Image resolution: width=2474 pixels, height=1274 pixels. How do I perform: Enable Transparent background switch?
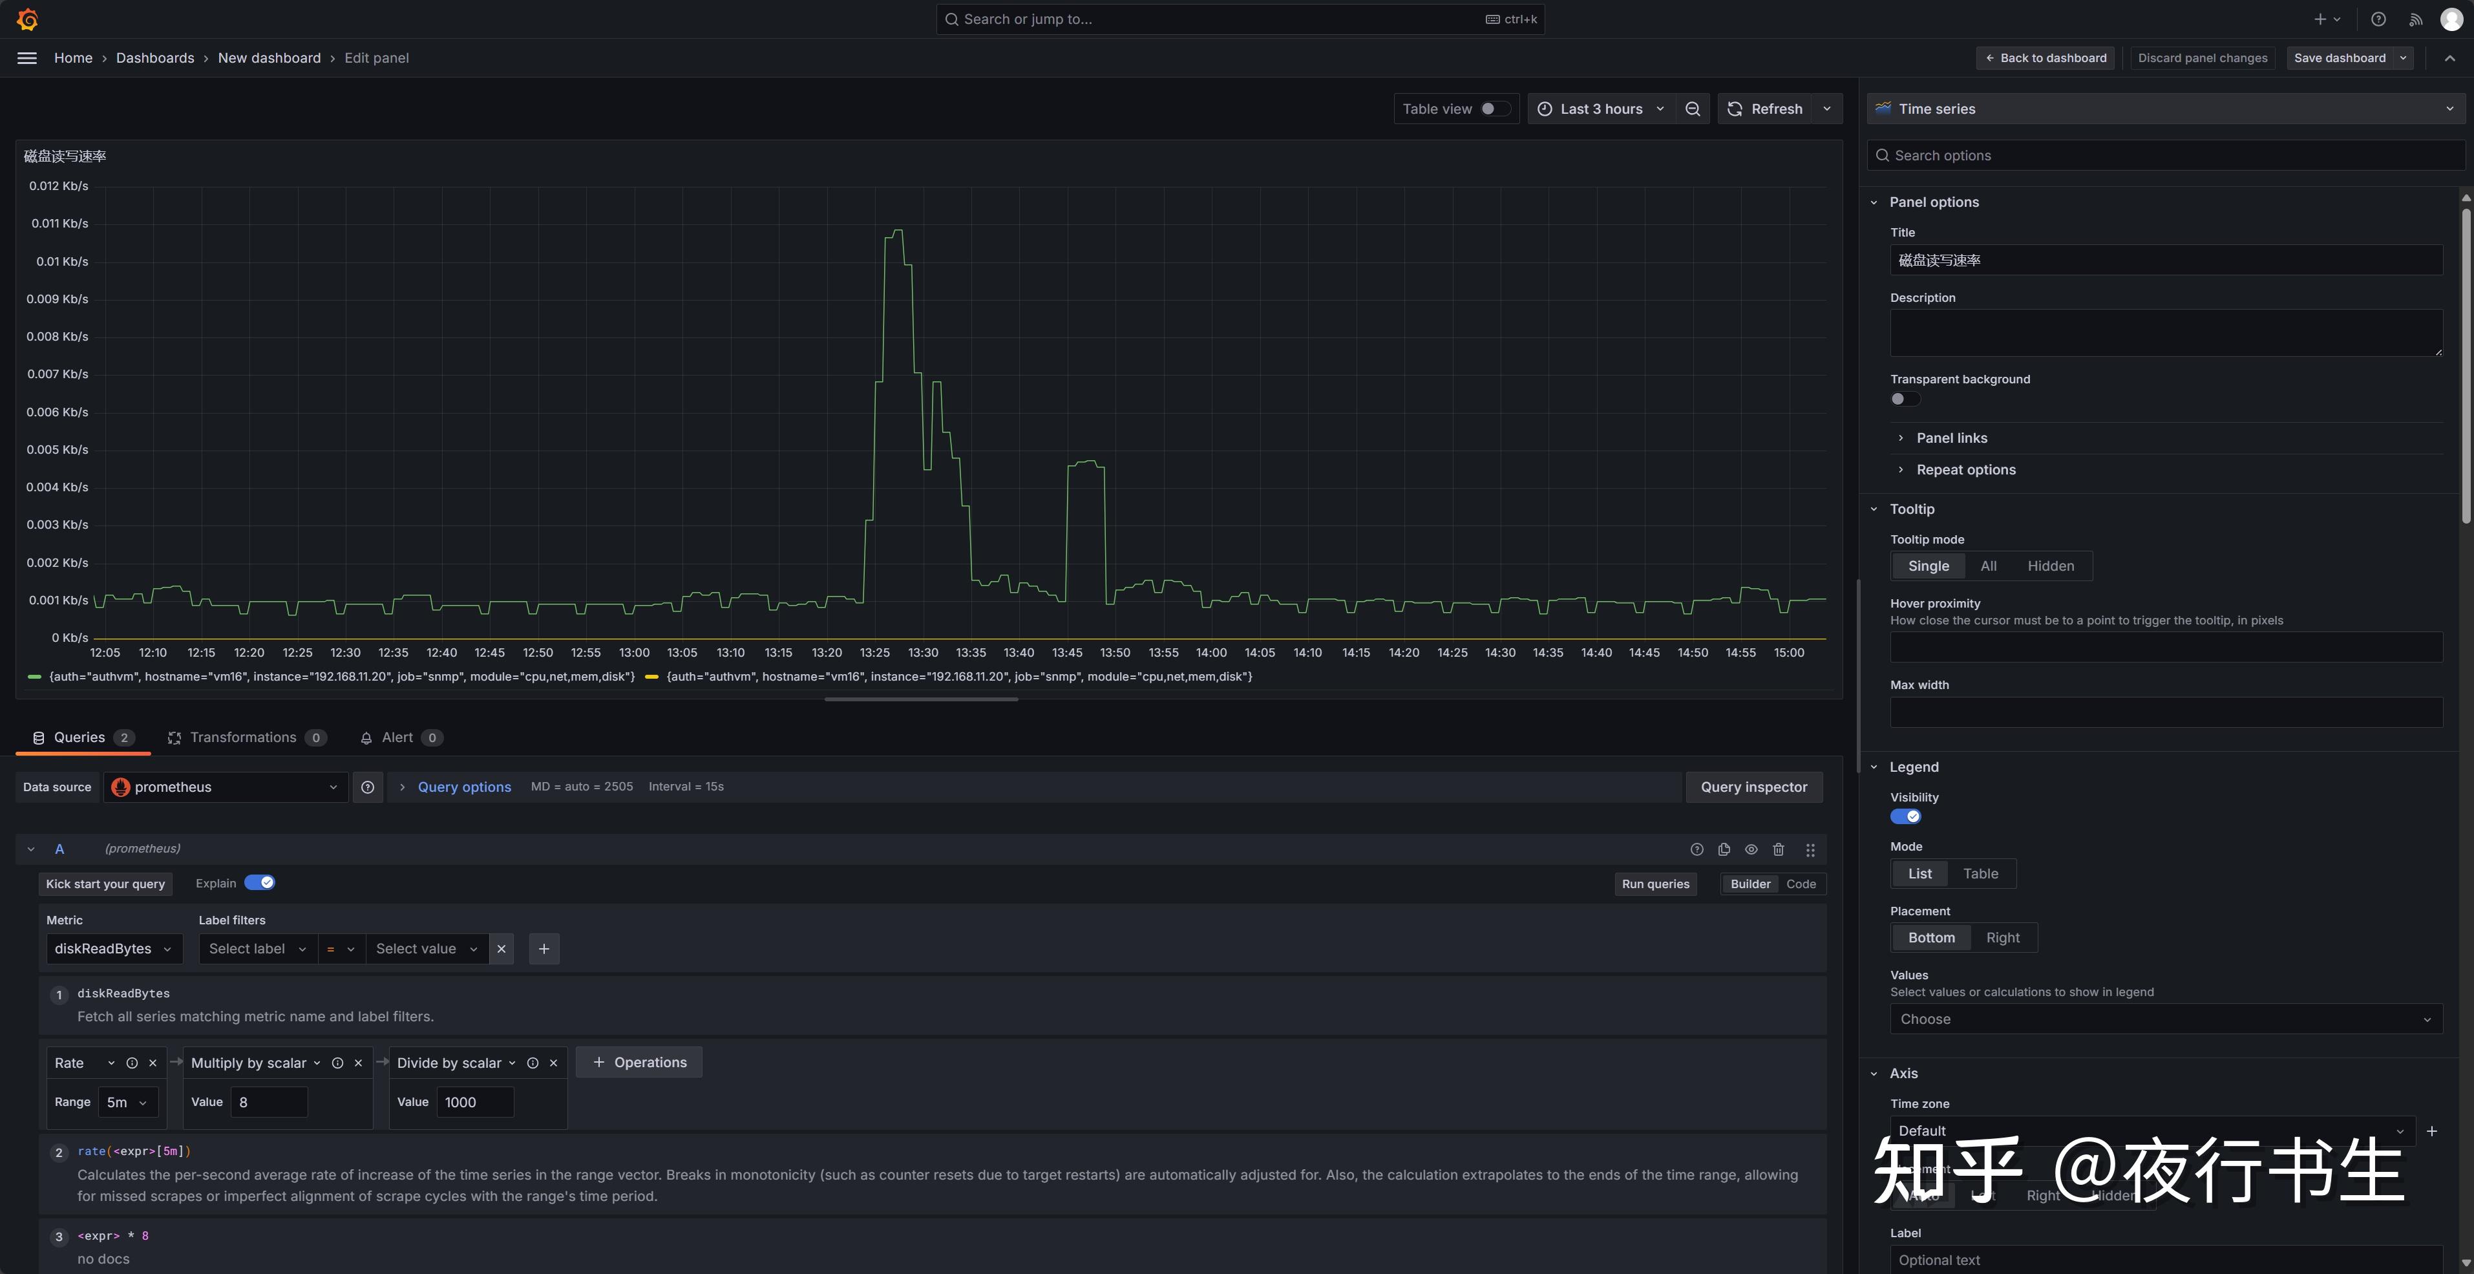[x=1905, y=399]
